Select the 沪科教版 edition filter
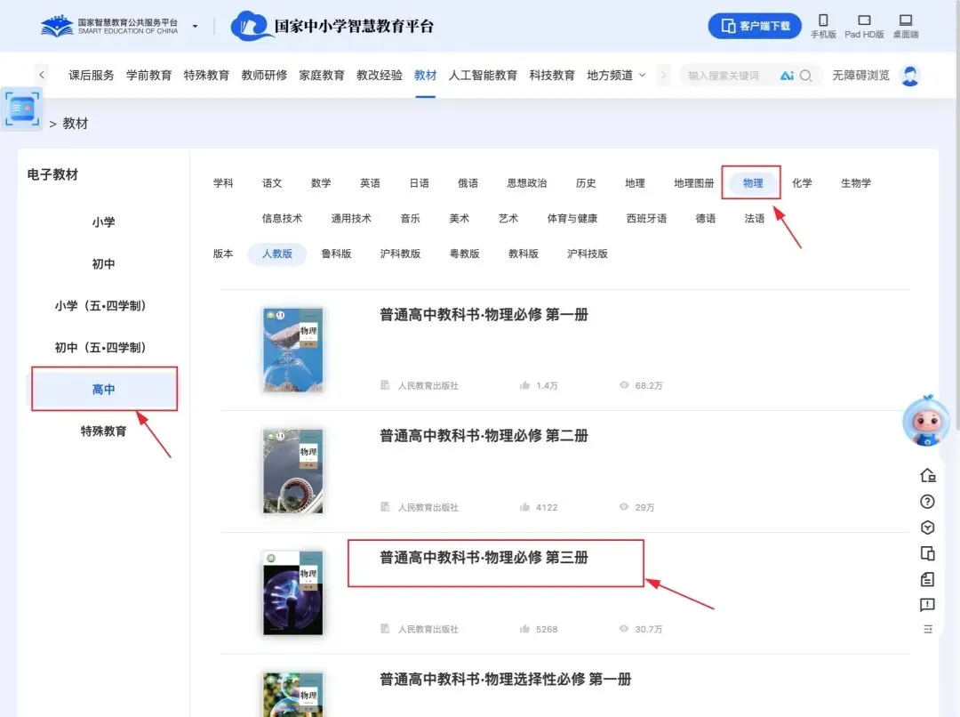The width and height of the screenshot is (960, 717). point(400,254)
